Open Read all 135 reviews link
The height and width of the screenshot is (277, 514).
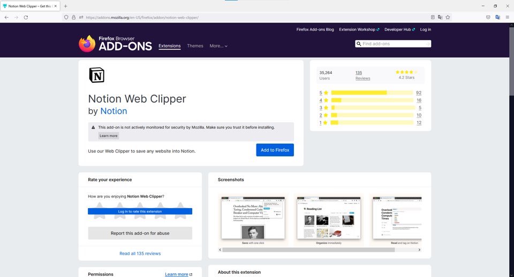coord(140,254)
